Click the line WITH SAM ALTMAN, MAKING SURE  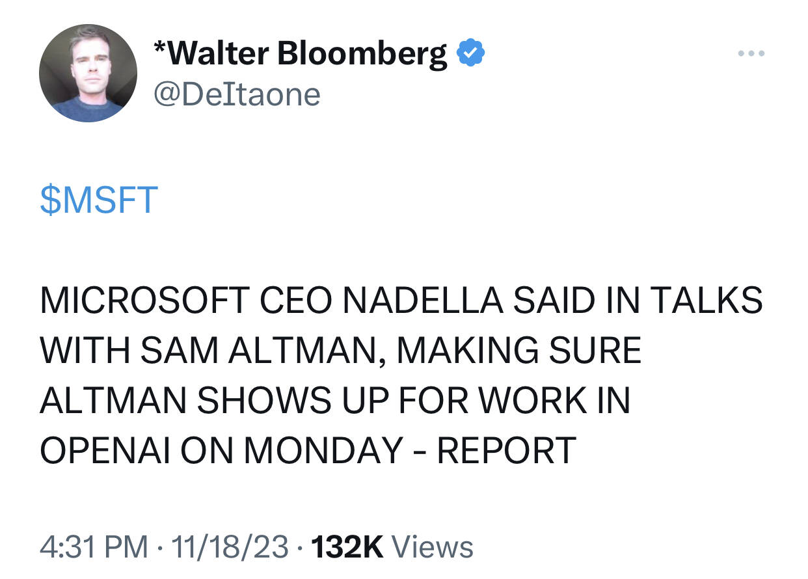coord(341,351)
